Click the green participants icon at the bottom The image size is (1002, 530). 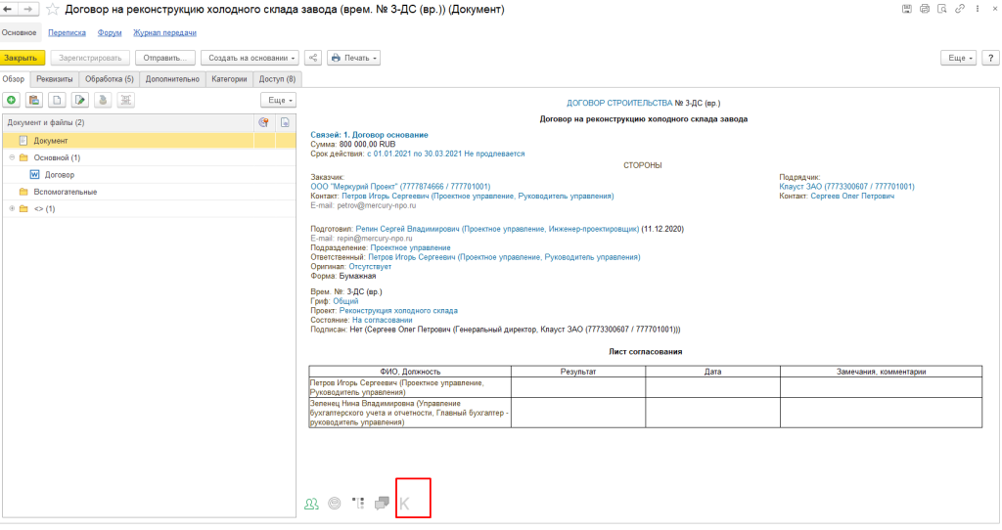click(311, 504)
